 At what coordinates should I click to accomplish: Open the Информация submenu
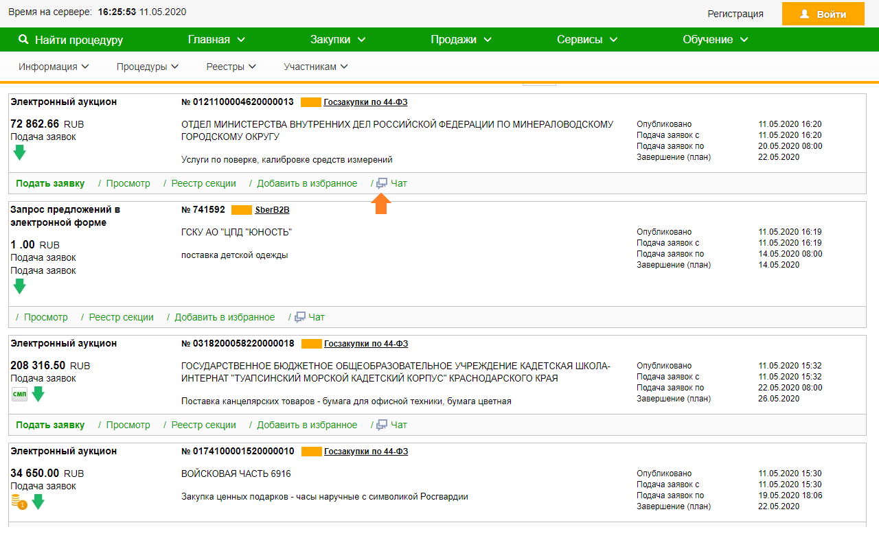coord(54,67)
